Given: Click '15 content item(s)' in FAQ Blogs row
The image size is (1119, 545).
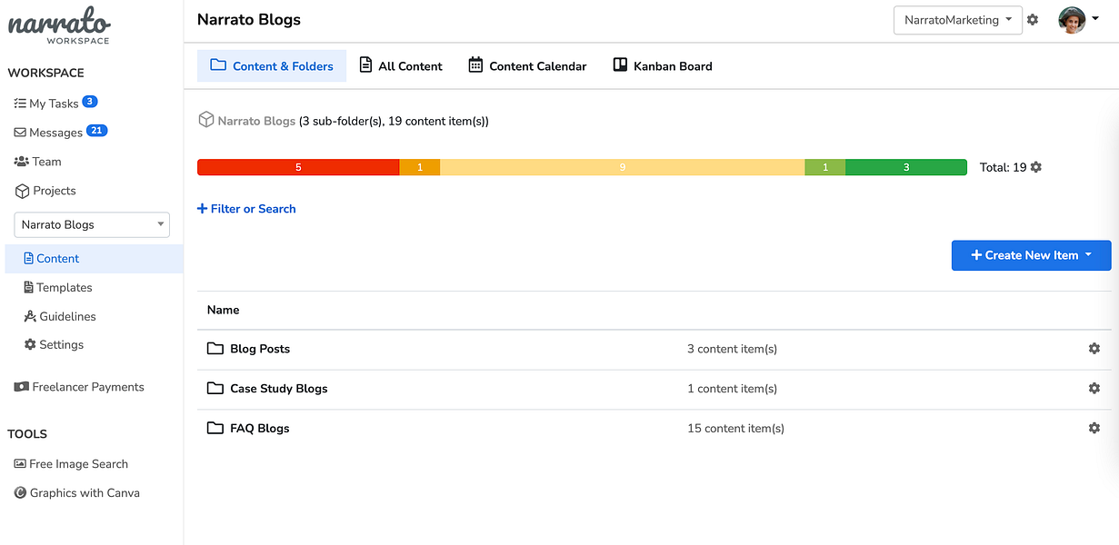Looking at the screenshot, I should 736,429.
